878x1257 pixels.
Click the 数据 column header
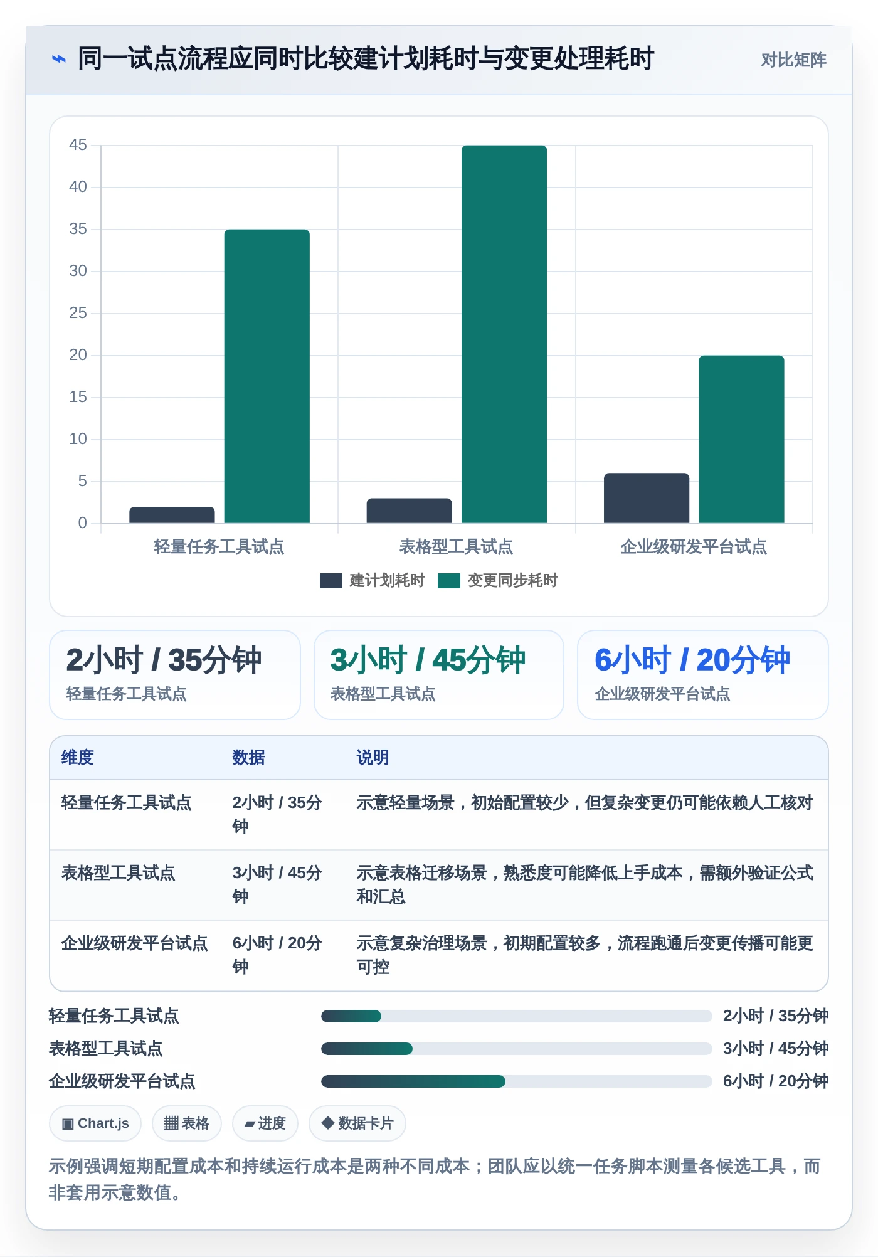click(249, 758)
